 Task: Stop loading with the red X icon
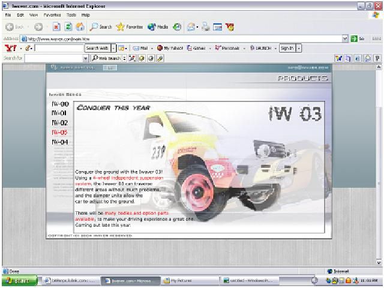tap(56, 26)
